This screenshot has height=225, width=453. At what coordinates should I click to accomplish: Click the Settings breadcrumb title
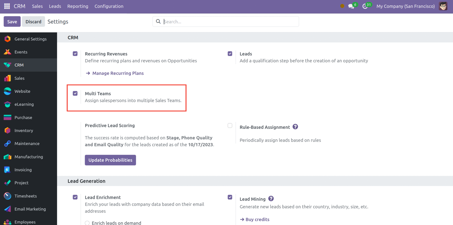(x=58, y=22)
